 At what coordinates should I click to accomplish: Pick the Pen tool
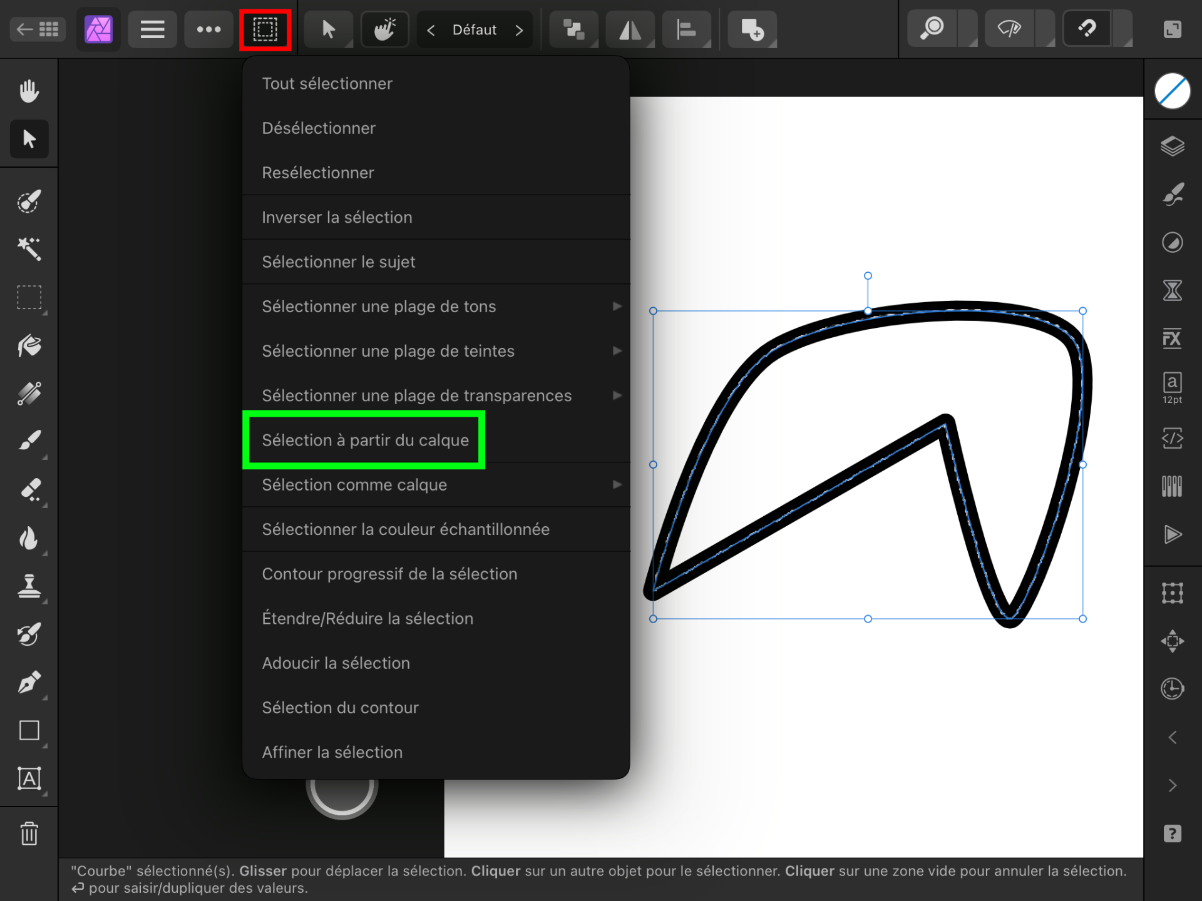click(29, 683)
